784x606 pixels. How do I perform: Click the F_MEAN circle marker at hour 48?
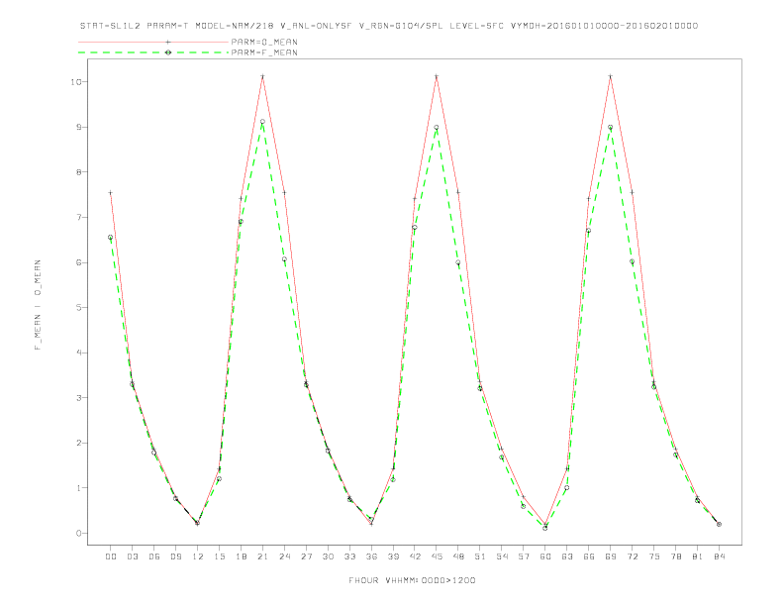pos(458,262)
